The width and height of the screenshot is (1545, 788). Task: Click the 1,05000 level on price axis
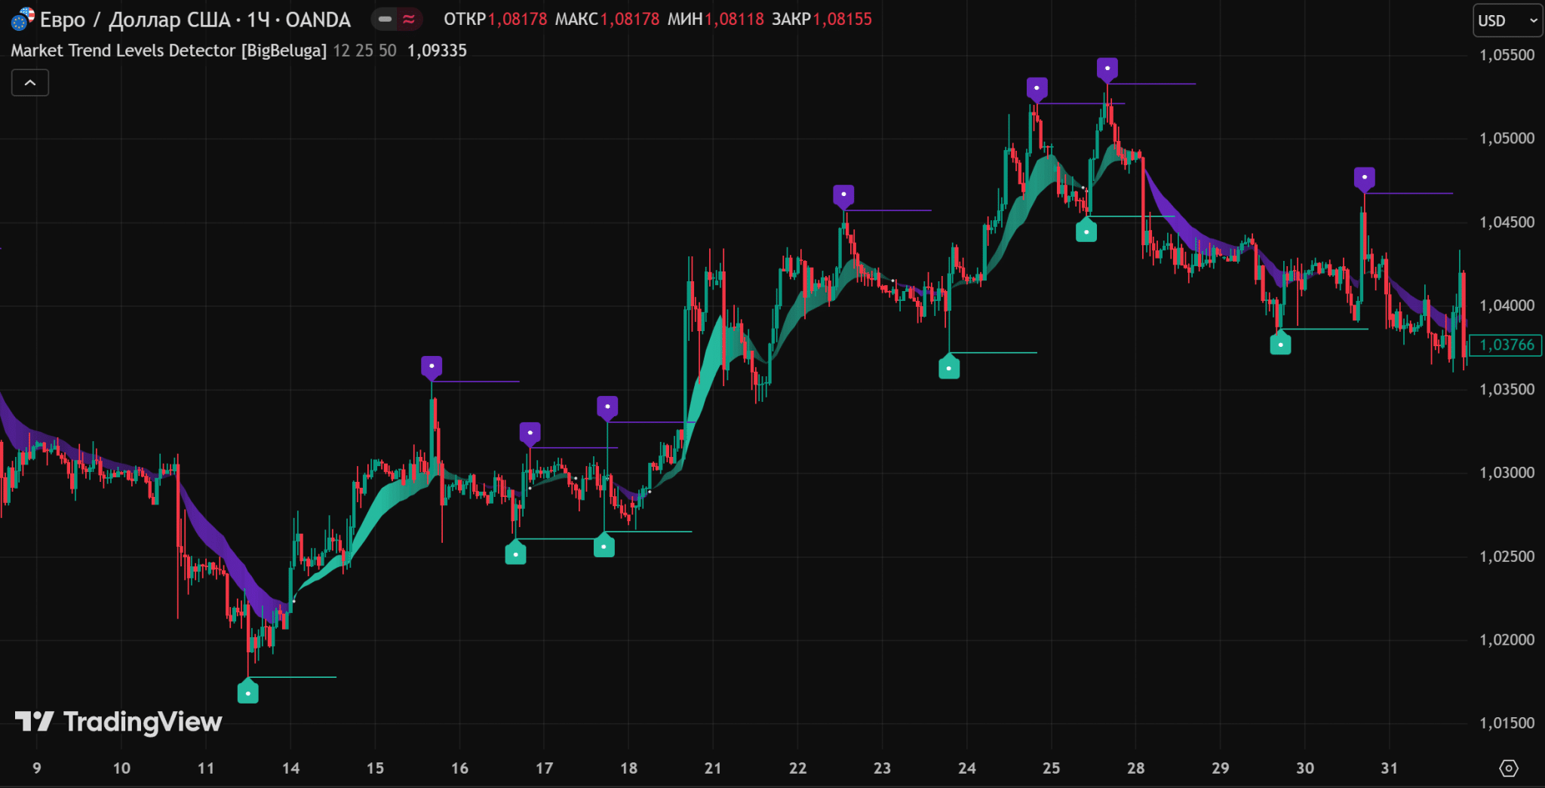[1507, 139]
